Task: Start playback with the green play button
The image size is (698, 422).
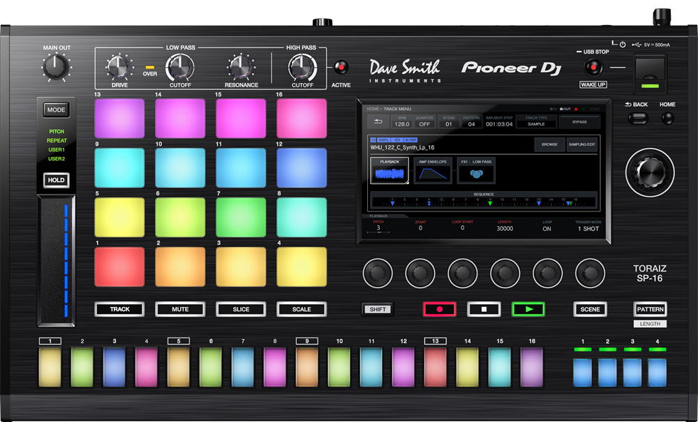Action: click(528, 310)
